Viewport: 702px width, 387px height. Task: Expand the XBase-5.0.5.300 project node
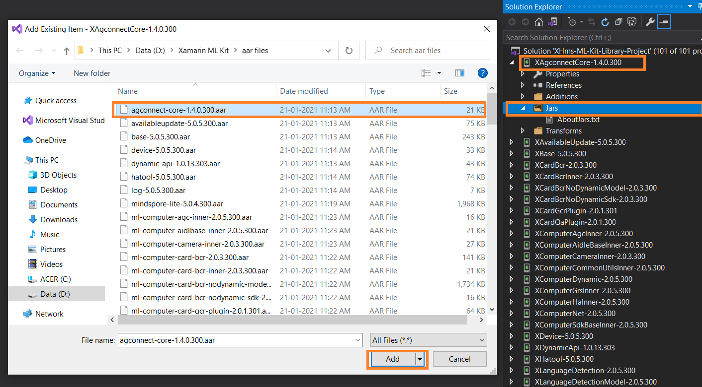click(x=512, y=154)
